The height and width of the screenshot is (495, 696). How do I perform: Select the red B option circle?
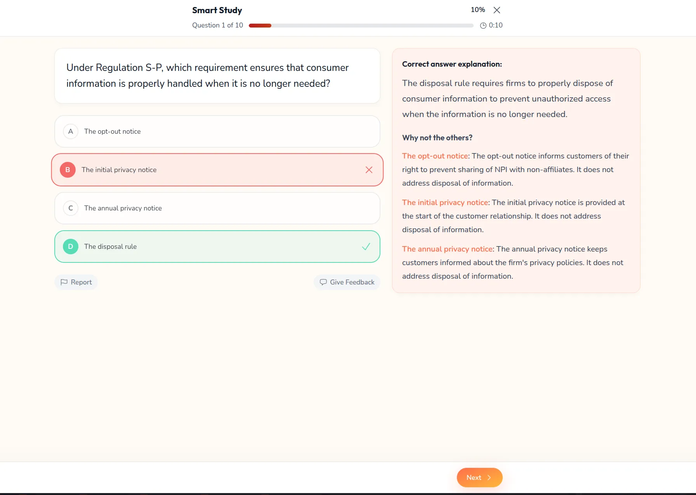(x=68, y=170)
